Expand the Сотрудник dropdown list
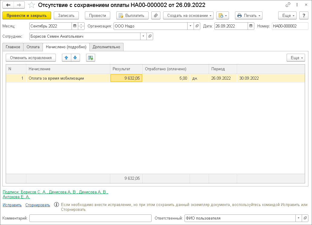The height and width of the screenshot is (225, 312). [143, 36]
